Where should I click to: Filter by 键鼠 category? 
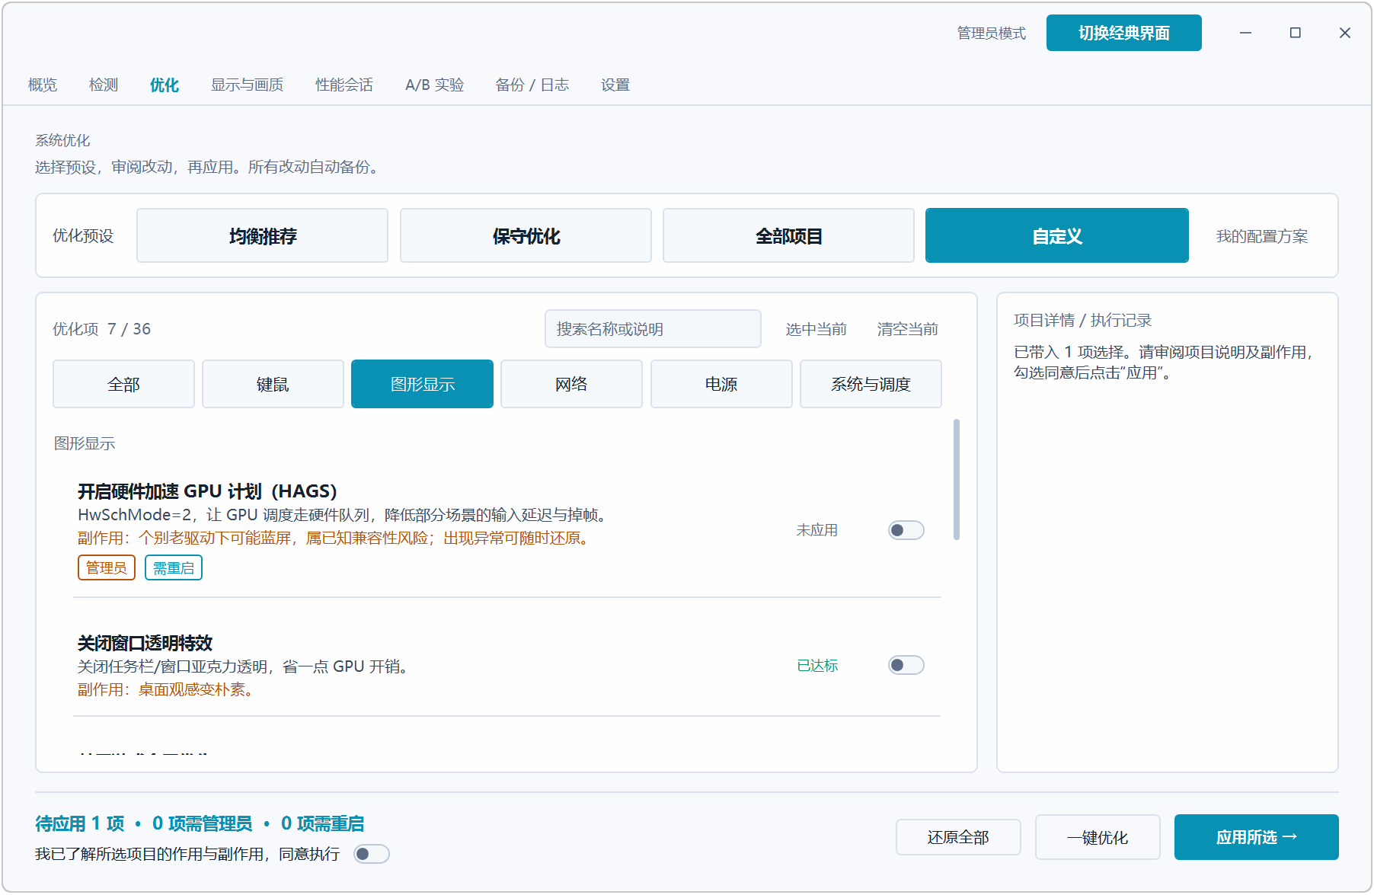pos(273,384)
